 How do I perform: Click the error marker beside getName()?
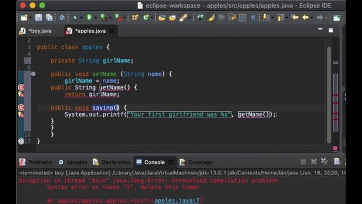(21, 87)
